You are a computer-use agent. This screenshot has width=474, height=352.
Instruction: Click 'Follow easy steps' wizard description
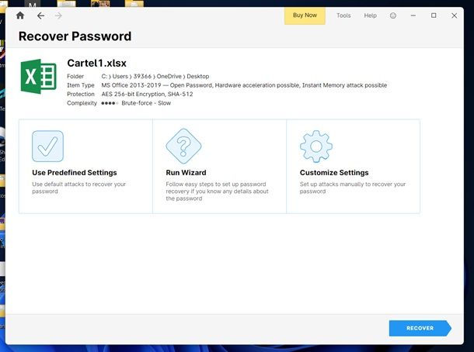(x=217, y=192)
